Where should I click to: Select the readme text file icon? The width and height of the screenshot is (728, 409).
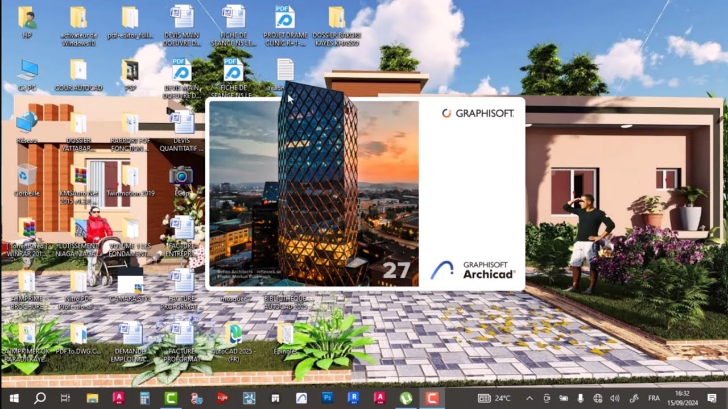tap(285, 69)
